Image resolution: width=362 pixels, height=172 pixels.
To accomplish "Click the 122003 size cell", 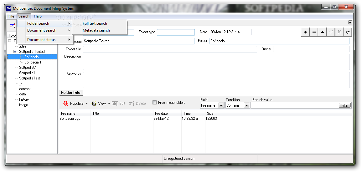I will [211, 119].
